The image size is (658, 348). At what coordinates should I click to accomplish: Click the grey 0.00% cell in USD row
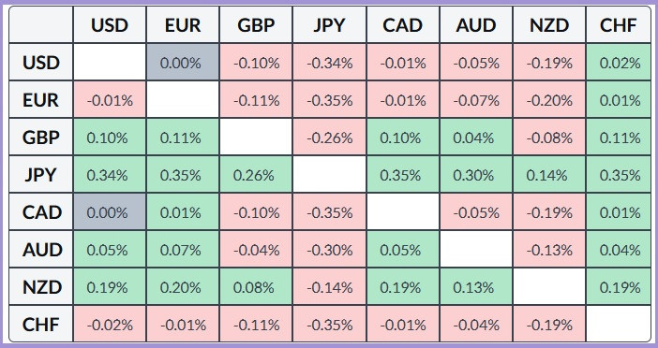tap(183, 63)
